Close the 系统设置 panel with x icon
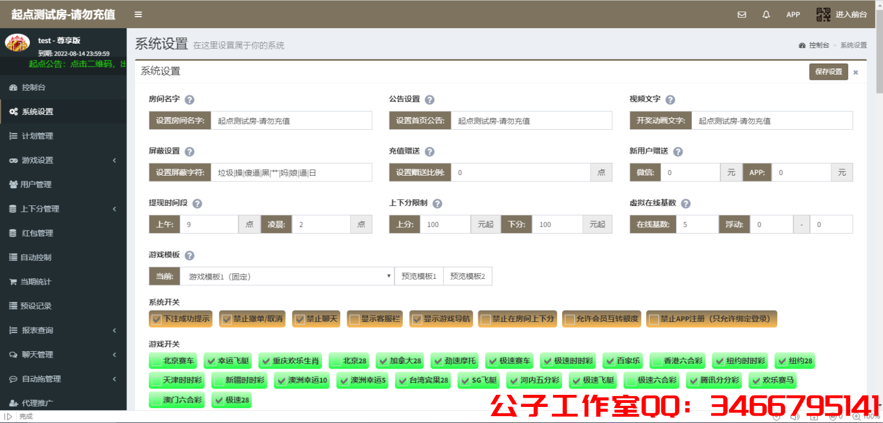Viewport: 883px width, 423px height. (855, 72)
